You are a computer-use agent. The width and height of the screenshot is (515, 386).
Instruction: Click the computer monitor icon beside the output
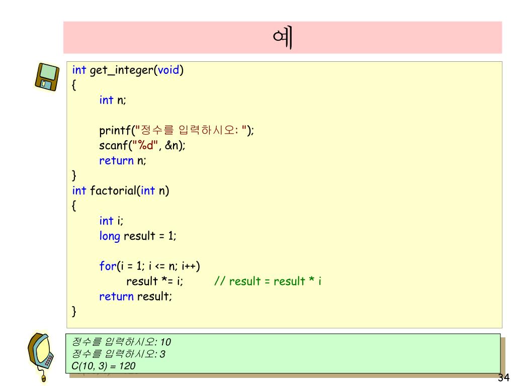click(41, 357)
